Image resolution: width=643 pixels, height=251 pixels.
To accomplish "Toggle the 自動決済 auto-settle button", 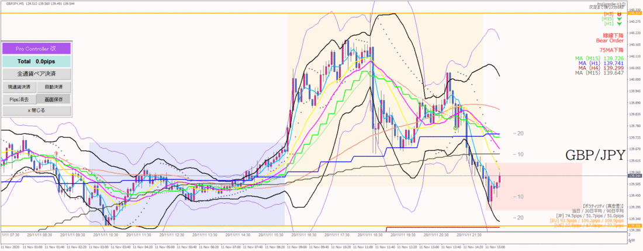I will pyautogui.click(x=54, y=87).
